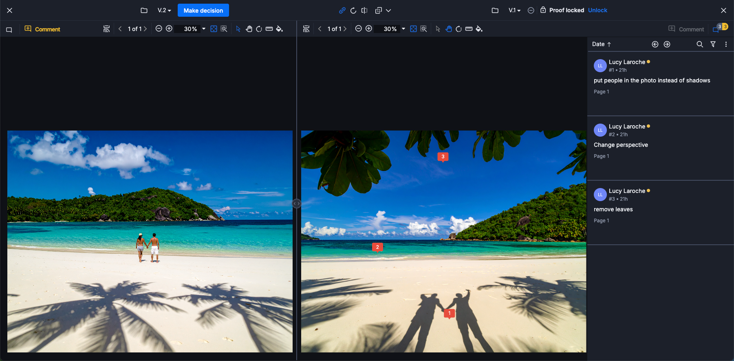Click annotation marker 3 on the sky
This screenshot has width=734, height=361.
tap(443, 157)
